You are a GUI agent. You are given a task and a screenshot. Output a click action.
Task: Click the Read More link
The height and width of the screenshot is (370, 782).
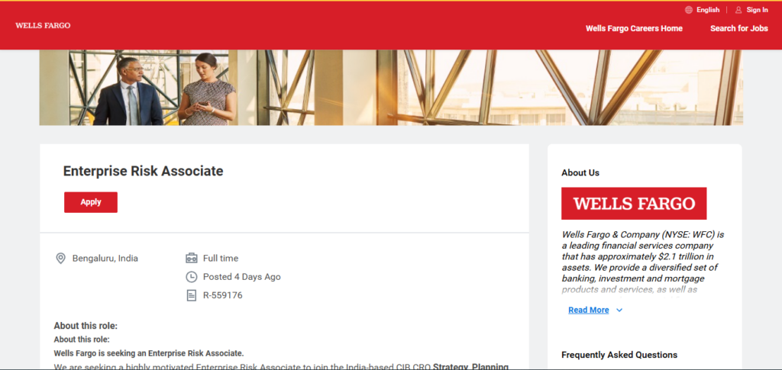[x=589, y=310]
